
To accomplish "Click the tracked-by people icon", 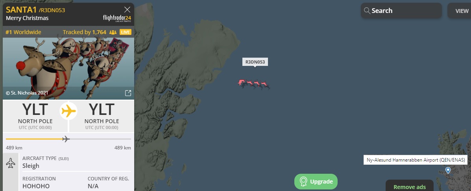I will [113, 32].
